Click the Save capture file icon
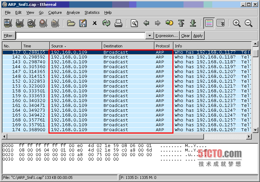260x182 pixels. [83, 23]
